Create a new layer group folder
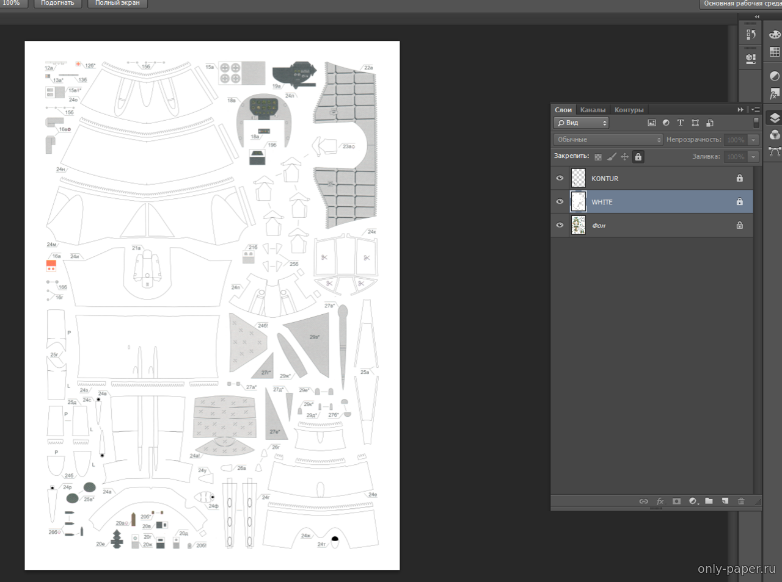 point(709,501)
